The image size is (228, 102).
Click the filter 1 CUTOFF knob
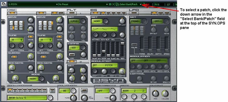tap(71, 28)
